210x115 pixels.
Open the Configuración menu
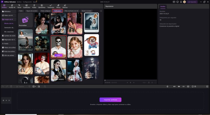(x=27, y=2)
